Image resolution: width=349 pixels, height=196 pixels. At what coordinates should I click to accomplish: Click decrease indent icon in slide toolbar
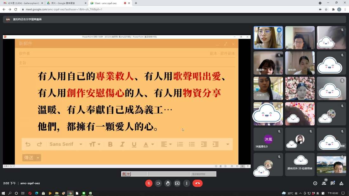click(204, 144)
